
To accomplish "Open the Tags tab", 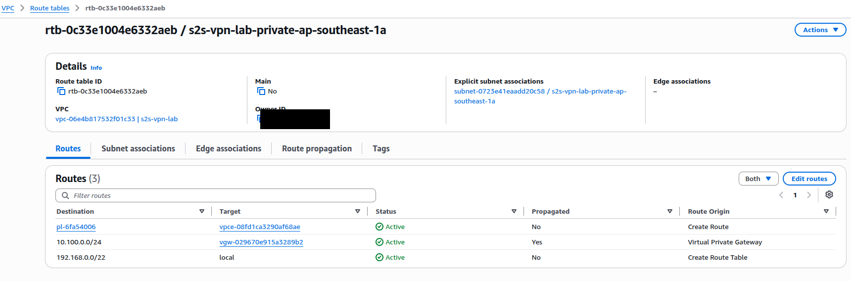I will click(x=381, y=148).
